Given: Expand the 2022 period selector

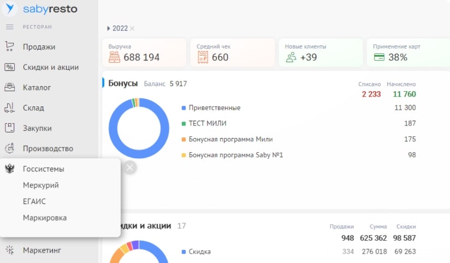Looking at the screenshot, I should click(109, 28).
